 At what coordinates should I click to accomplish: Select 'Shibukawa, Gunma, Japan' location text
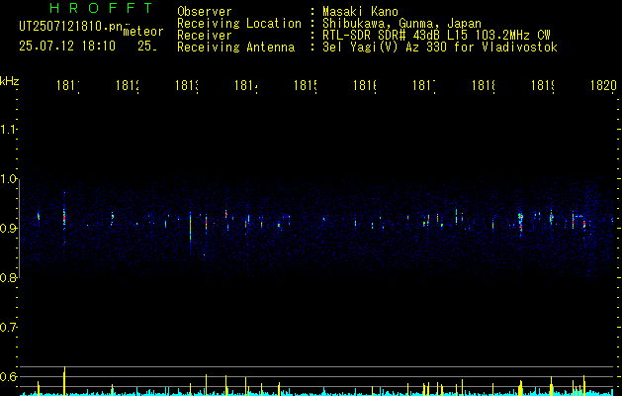pos(401,24)
